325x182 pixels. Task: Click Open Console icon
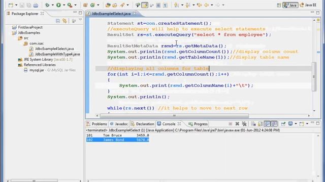pos(302,124)
